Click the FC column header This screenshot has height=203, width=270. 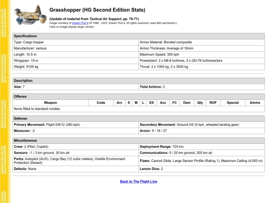point(174,103)
